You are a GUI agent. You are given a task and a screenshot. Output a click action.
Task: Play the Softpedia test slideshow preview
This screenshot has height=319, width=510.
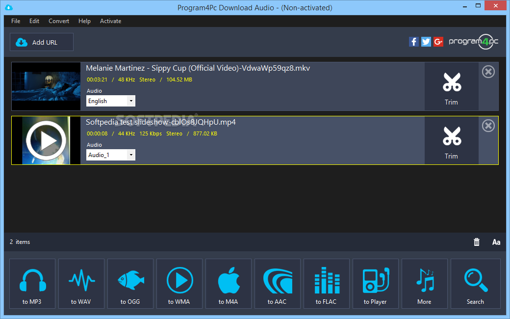46,141
